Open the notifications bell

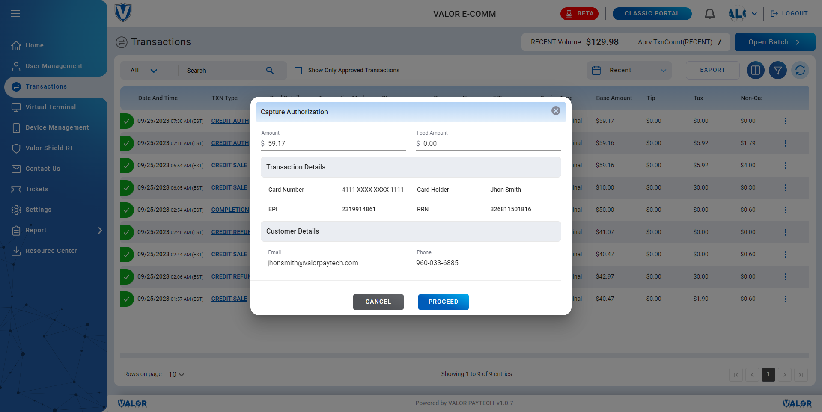click(x=710, y=14)
